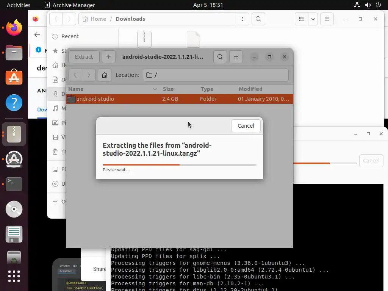Screen dimensions: 388x291
Task: Add files with the plus button in Archive Manager
Action: 108,57
